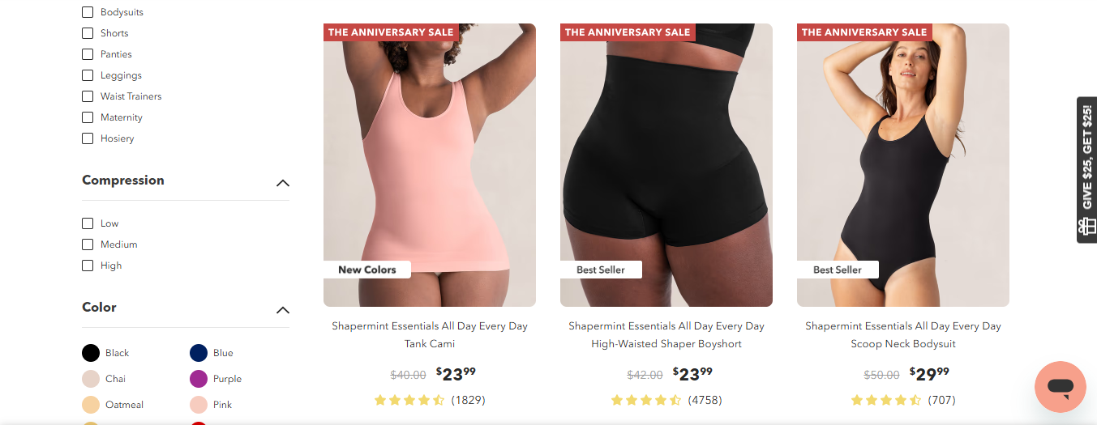Select the Oatmeal color swatch

point(91,405)
